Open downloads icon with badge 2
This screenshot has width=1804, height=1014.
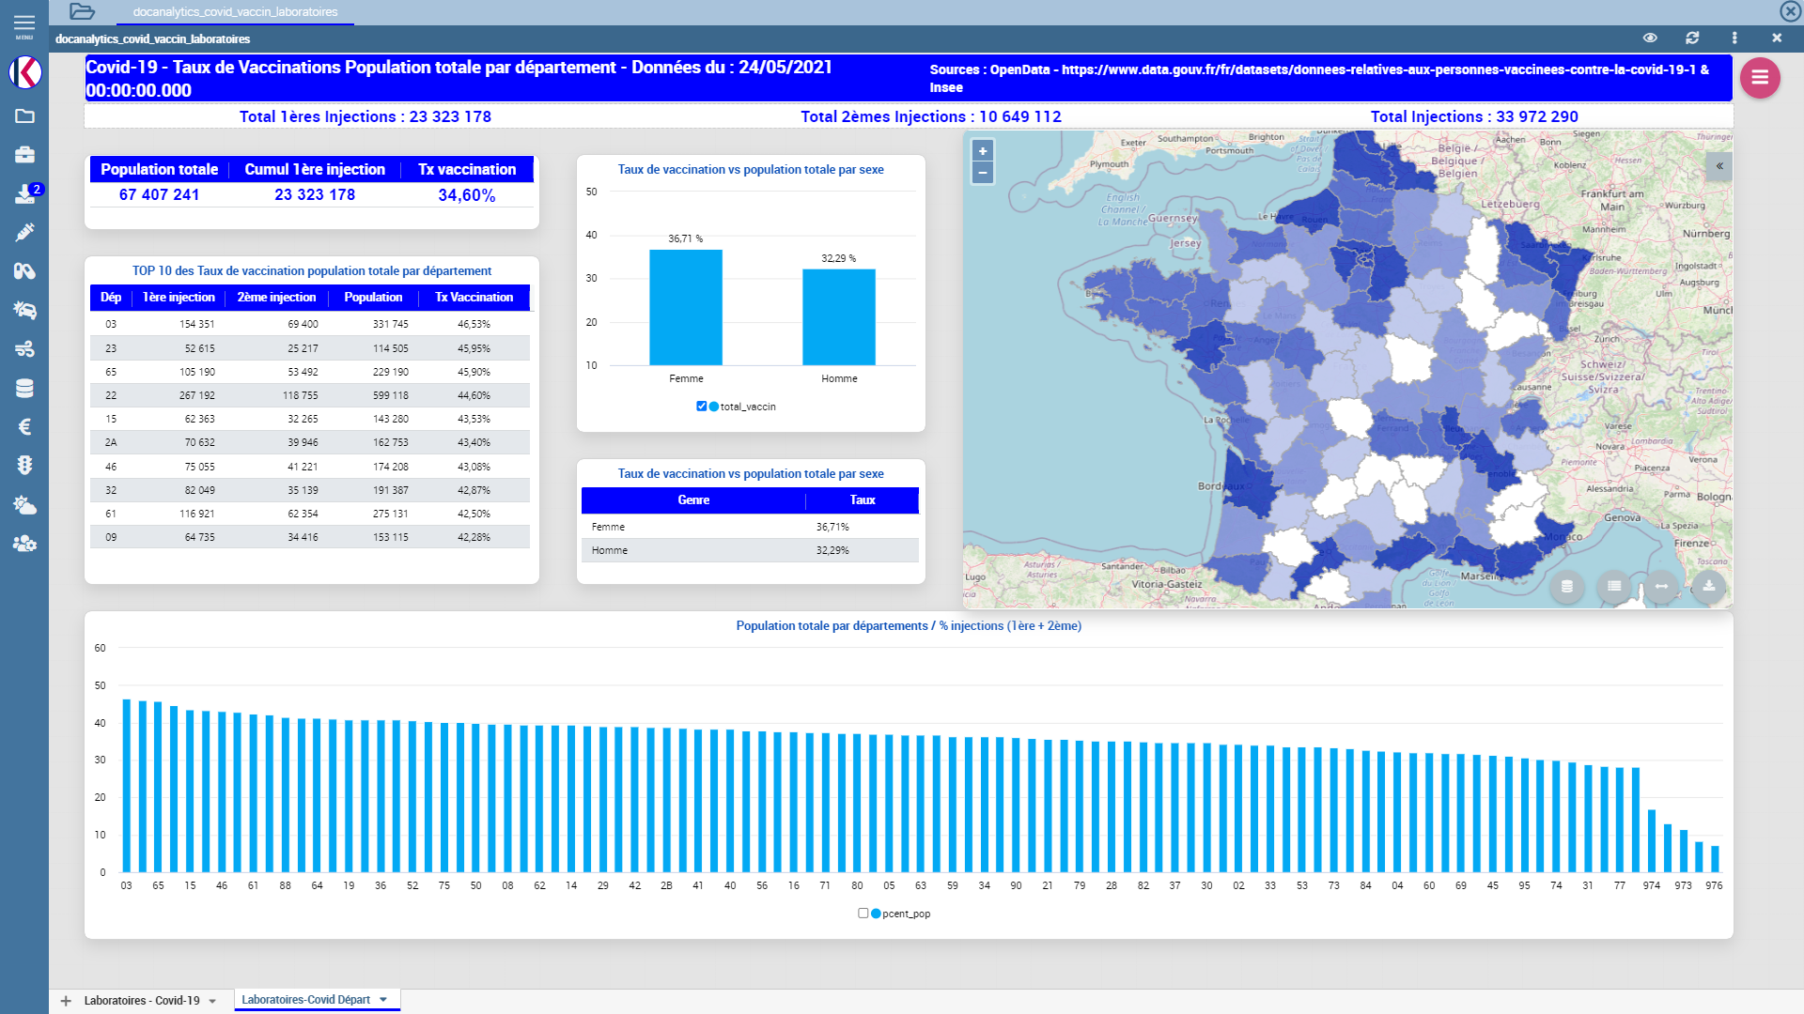point(25,193)
